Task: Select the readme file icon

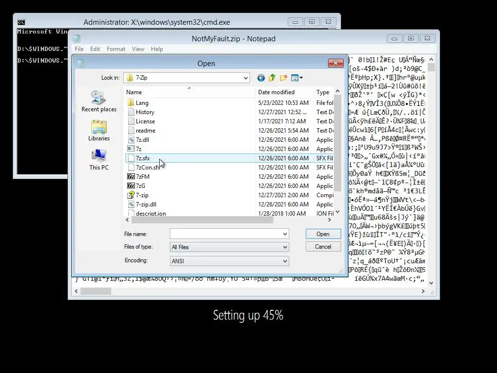Action: click(131, 130)
